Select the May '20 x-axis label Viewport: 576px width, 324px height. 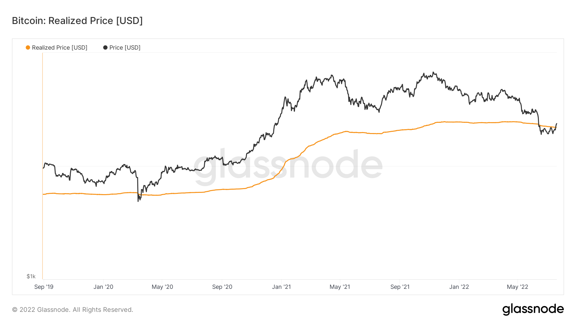tap(162, 287)
